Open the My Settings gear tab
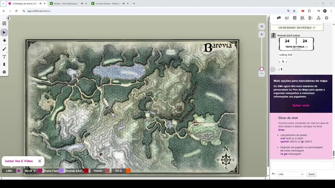 (327, 18)
